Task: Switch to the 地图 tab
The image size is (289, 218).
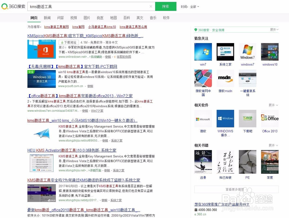Action: click(113, 18)
